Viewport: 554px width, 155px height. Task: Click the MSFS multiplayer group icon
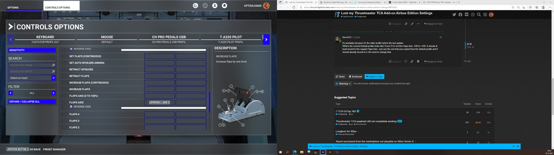click(x=205, y=5)
